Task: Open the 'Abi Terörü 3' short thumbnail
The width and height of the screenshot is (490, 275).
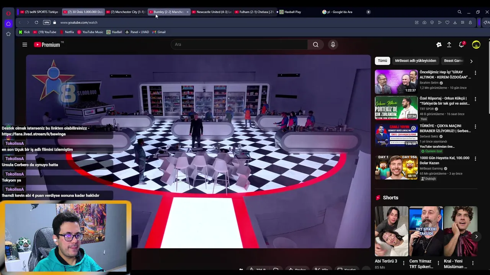Action: [391, 231]
